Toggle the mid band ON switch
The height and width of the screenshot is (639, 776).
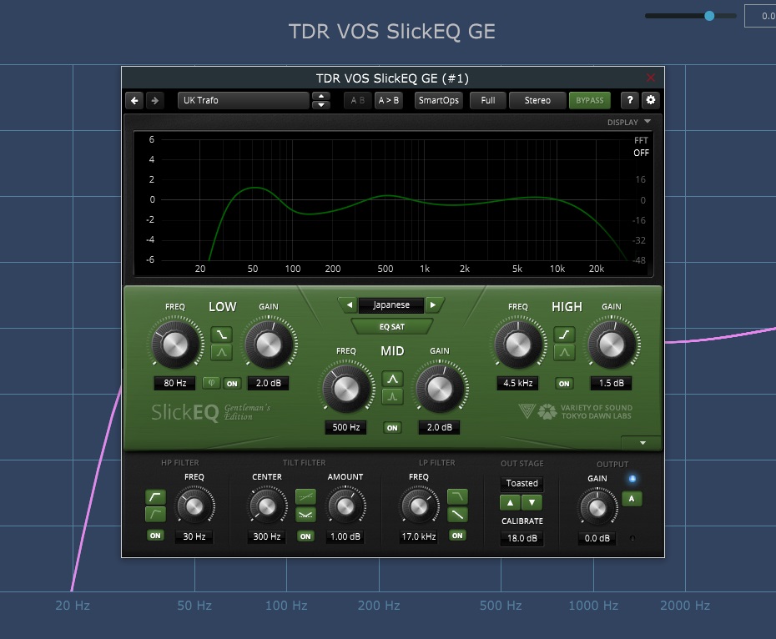[x=392, y=428]
